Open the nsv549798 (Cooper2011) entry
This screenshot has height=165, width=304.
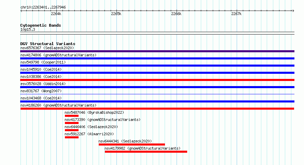[43, 62]
